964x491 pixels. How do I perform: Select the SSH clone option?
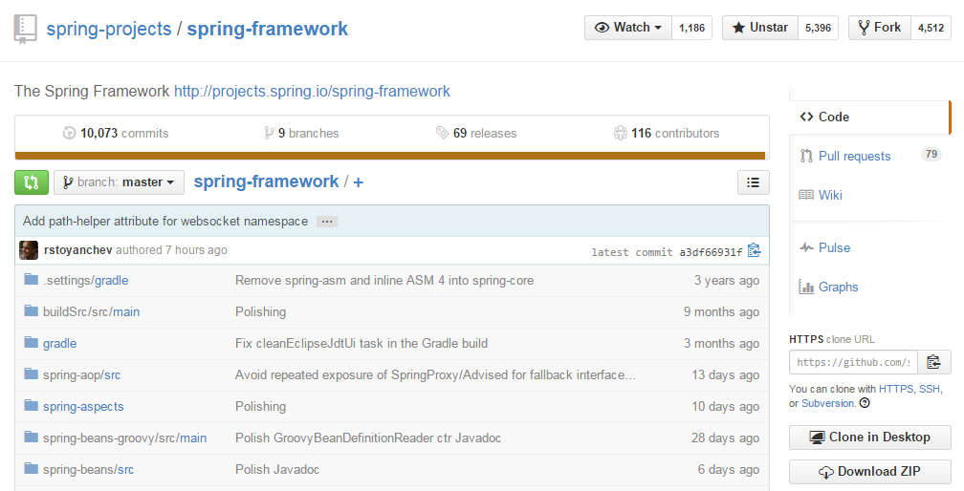tap(929, 389)
